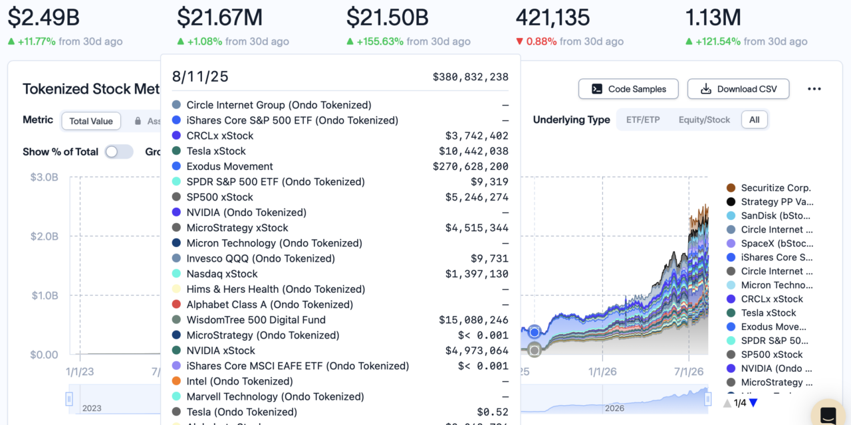This screenshot has height=425, width=851.
Task: Click the $21.50B headline stat
Action: coord(388,17)
